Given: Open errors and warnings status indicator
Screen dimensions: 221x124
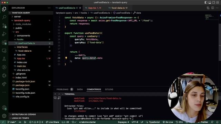Looking at the screenshot, I should coord(36,122).
